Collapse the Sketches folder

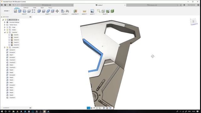pyautogui.click(x=5, y=32)
